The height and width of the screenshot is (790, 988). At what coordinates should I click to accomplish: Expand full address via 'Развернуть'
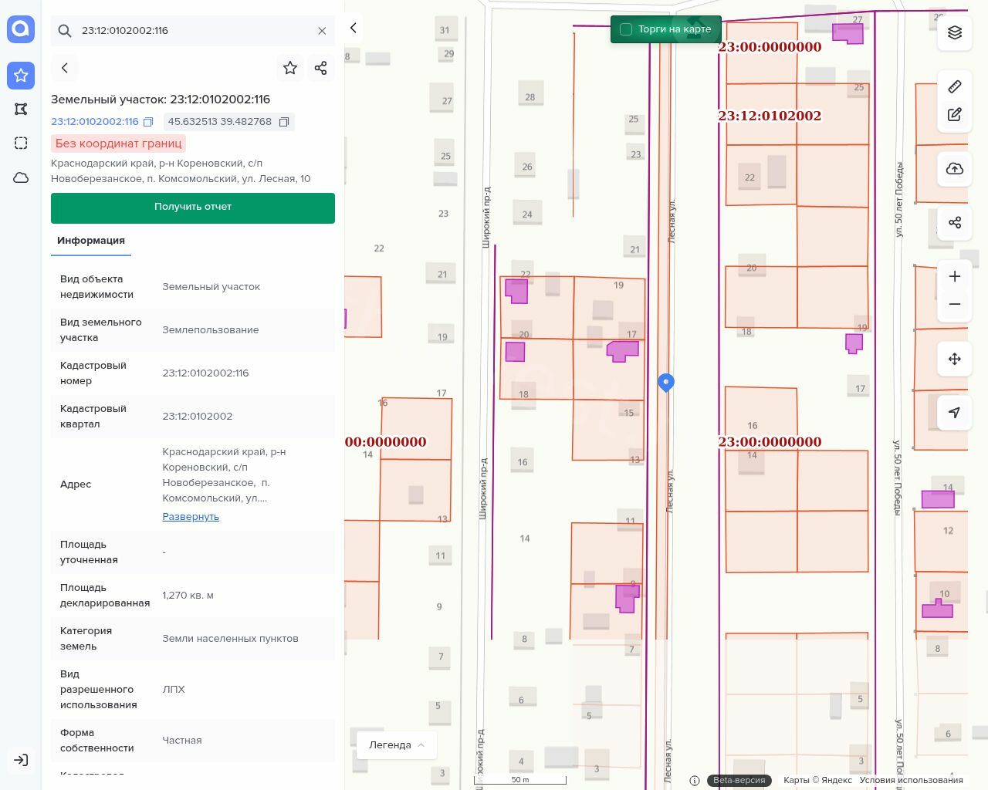pos(191,517)
